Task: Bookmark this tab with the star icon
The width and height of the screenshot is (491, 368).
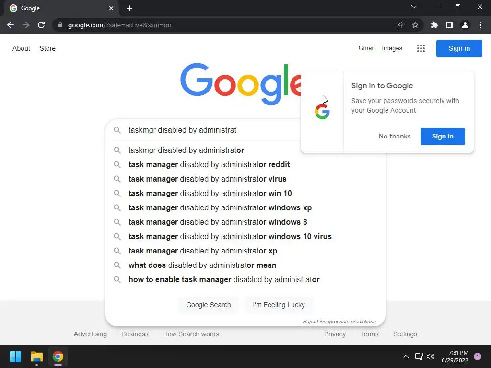Action: click(x=415, y=25)
